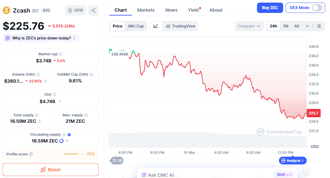This screenshot has height=178, width=330.
Task: Click the 21M ZEC max supply value
Action: [x=75, y=121]
